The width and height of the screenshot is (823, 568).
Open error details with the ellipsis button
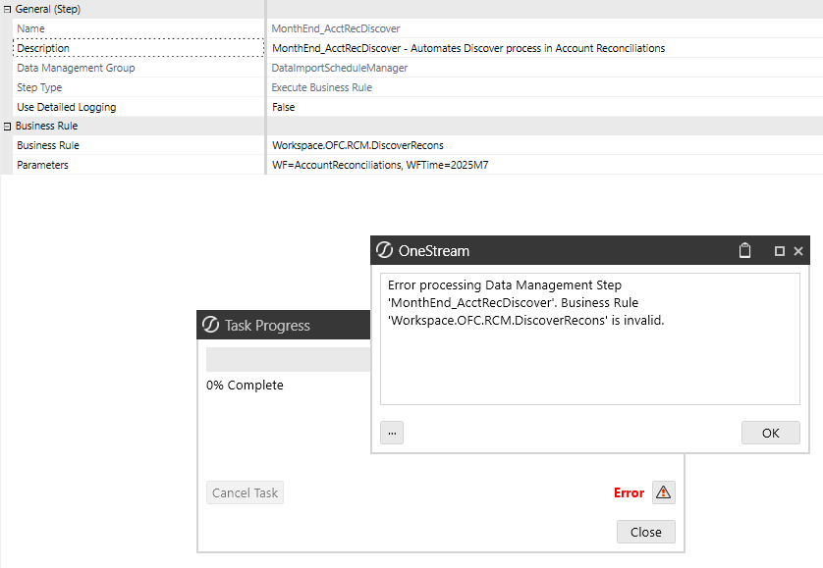click(392, 433)
